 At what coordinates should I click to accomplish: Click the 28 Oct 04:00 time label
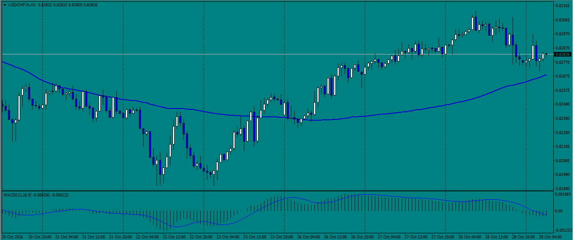point(470,237)
